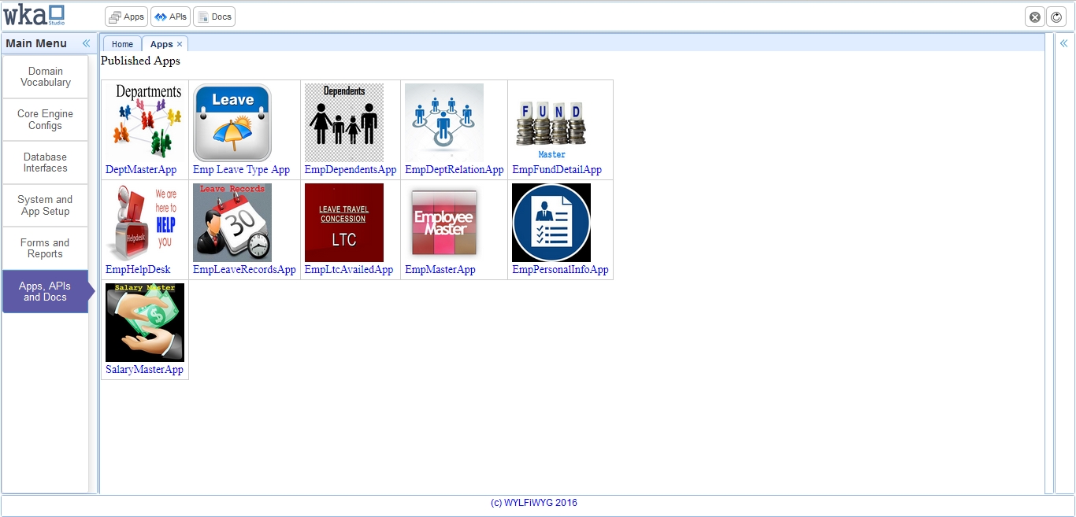This screenshot has height=517, width=1076.
Task: Open the Dependents family icon
Action: [x=344, y=123]
